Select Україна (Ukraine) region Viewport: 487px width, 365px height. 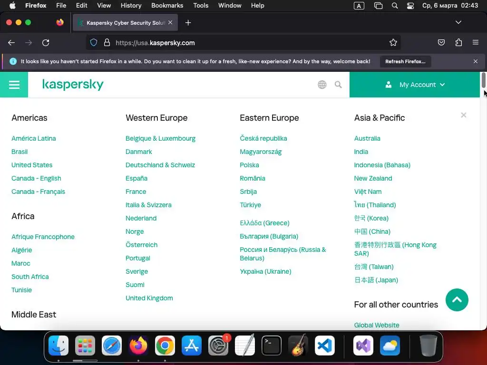coord(265,271)
